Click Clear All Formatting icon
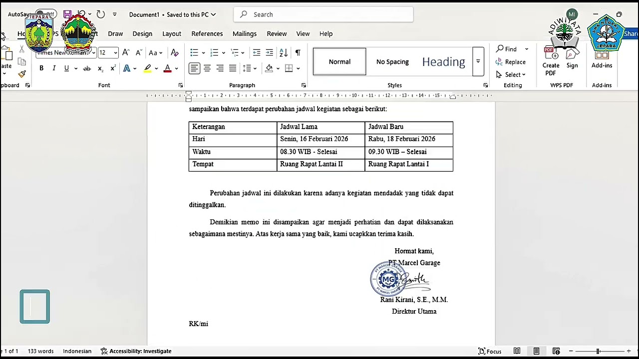639x359 pixels. (x=174, y=52)
